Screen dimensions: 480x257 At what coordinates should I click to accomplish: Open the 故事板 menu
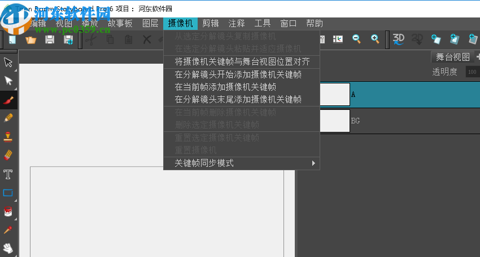coord(120,24)
